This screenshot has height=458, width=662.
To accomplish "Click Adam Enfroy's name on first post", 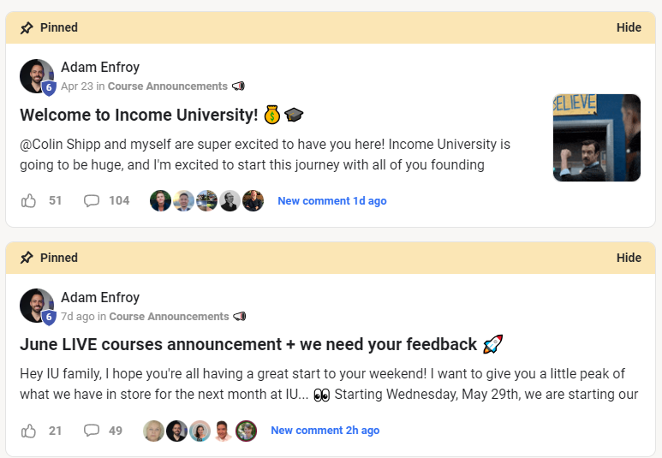I will (100, 67).
